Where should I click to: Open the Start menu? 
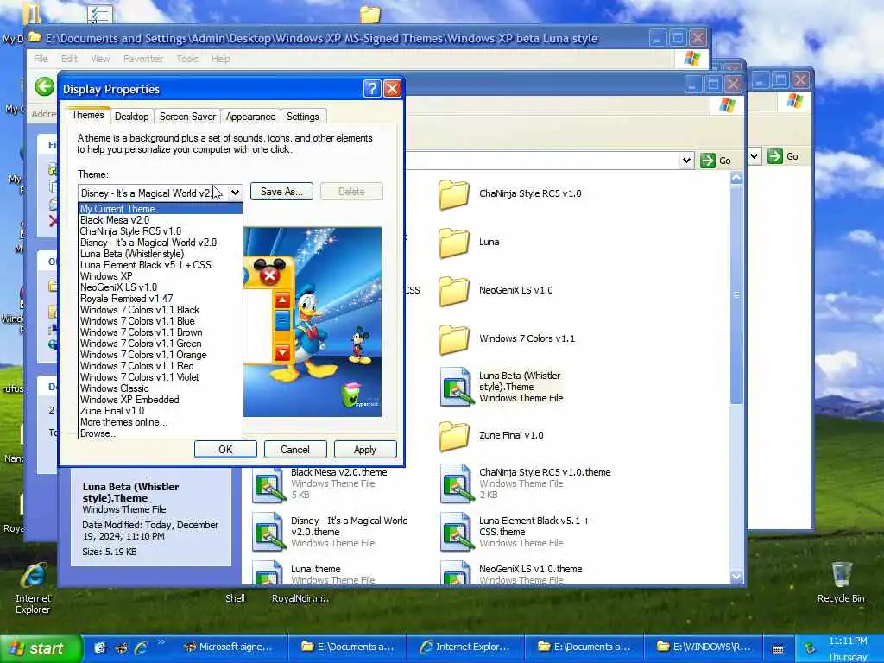[41, 648]
